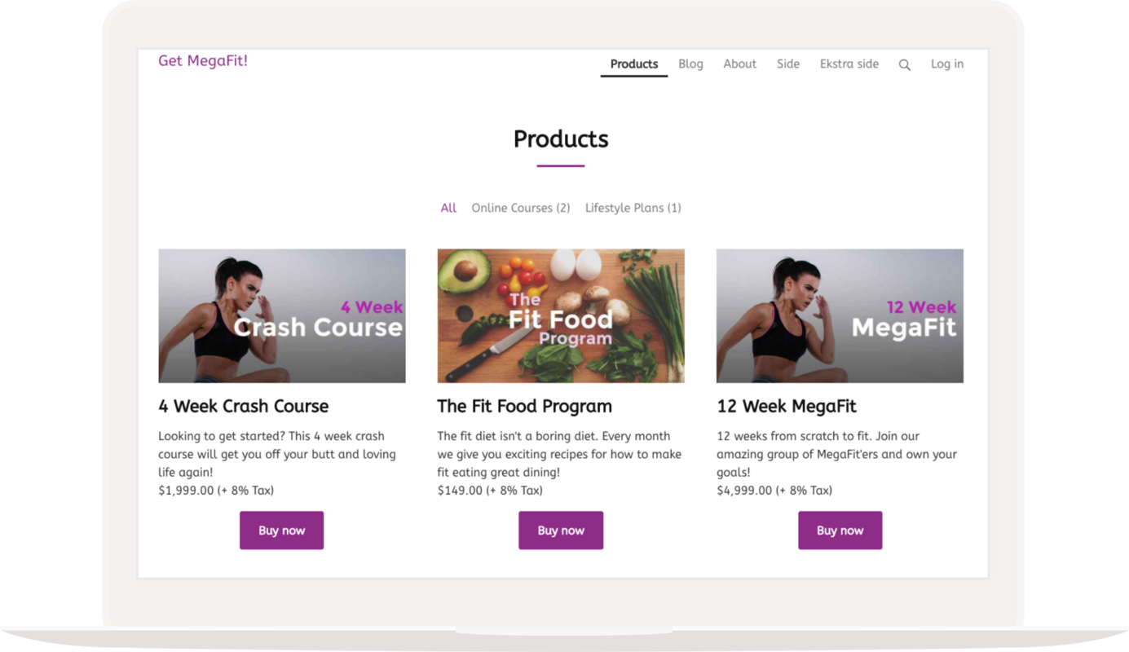Select the Products navigation tab

(633, 64)
